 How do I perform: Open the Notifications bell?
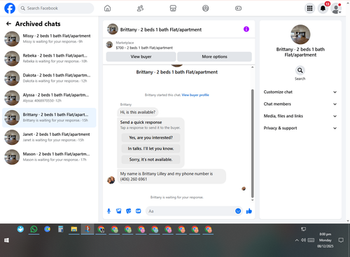(323, 8)
